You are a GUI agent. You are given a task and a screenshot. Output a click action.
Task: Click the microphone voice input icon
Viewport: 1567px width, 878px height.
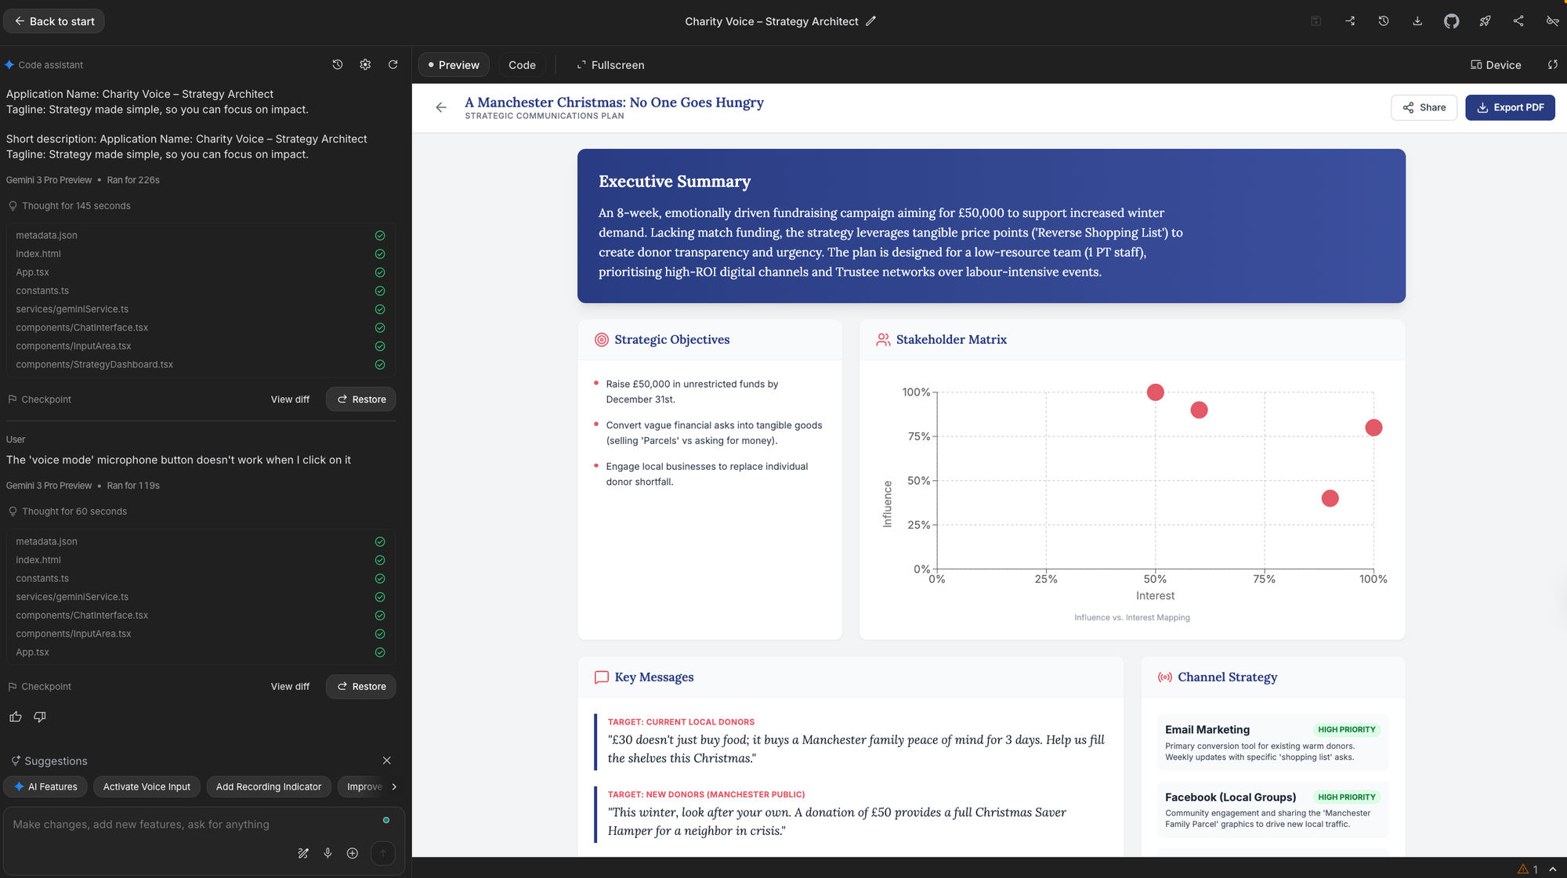[328, 853]
